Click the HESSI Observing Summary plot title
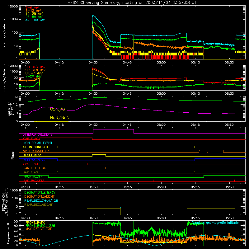249x249 pixels. click(x=132, y=3)
